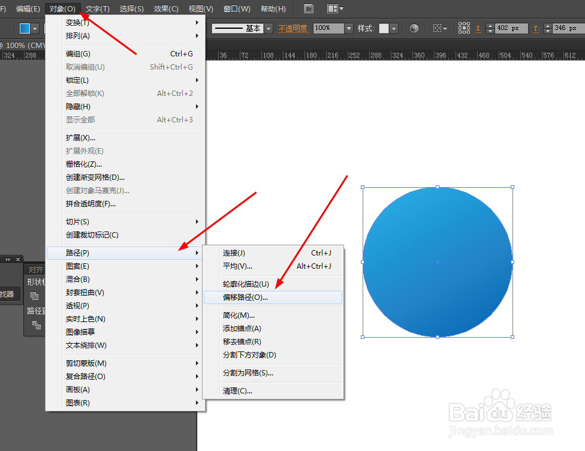Click the X coordinate stepper arrows
585x451 pixels.
point(490,28)
